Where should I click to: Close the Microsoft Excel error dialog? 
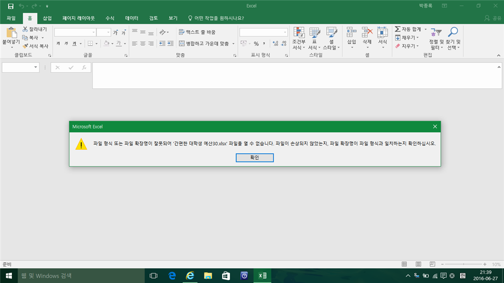435,126
